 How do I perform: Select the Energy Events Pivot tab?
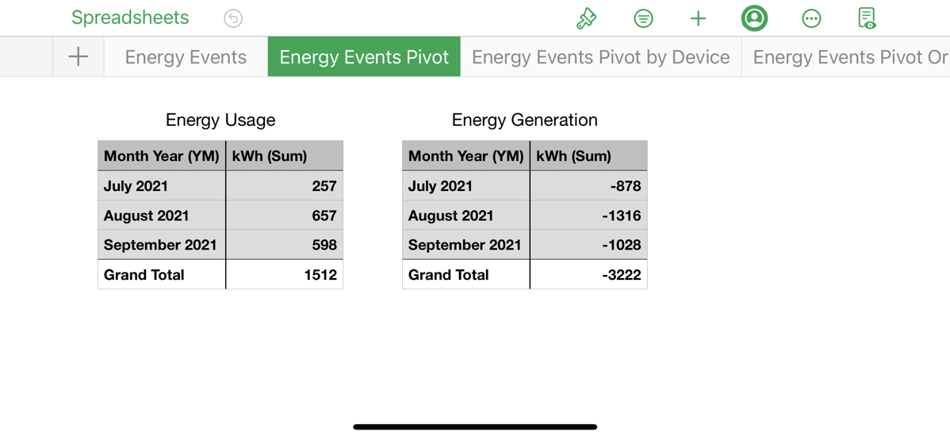[x=364, y=57]
